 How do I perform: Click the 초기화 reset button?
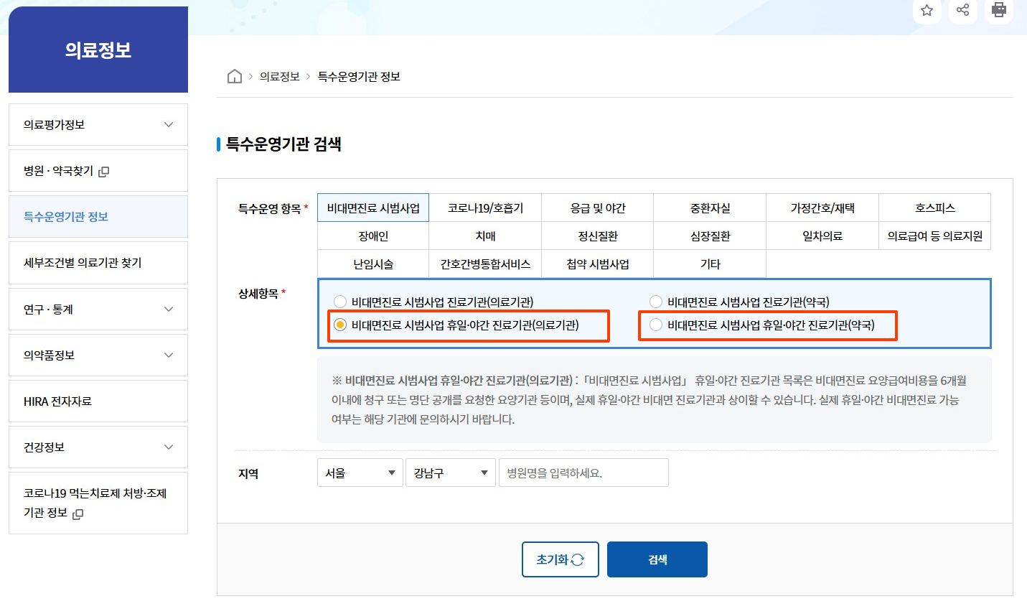click(561, 559)
